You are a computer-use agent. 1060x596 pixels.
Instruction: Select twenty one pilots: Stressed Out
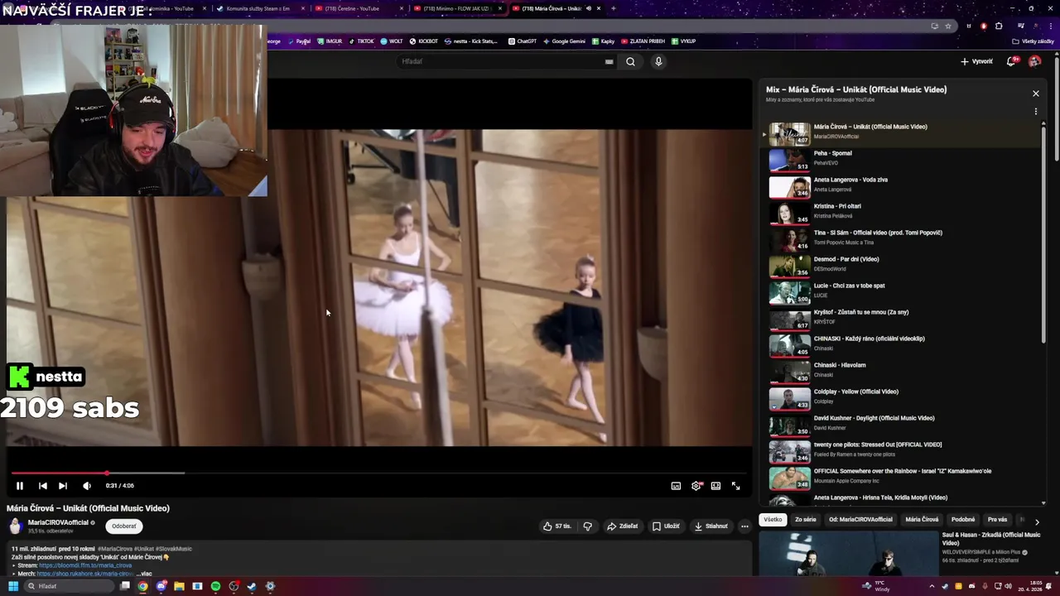[903, 451]
